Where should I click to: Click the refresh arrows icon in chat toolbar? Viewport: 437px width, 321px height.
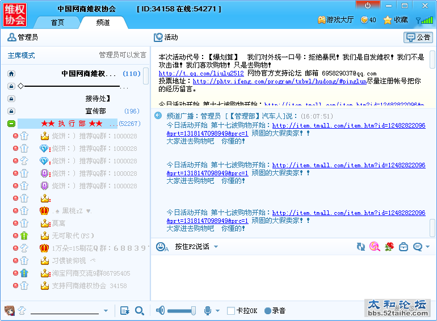360,247
